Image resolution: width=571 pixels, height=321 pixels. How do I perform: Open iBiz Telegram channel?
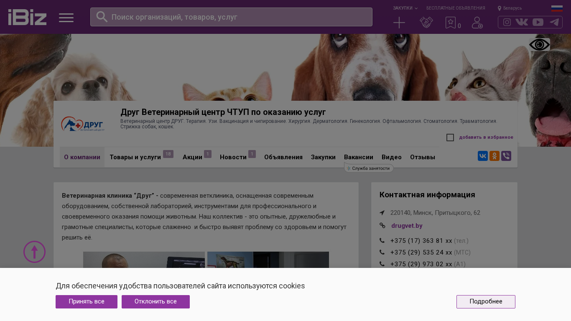tap(554, 22)
